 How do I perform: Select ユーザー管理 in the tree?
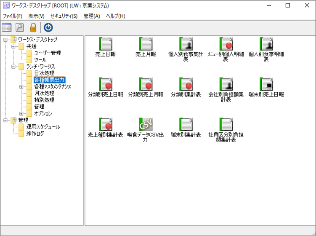(47, 53)
